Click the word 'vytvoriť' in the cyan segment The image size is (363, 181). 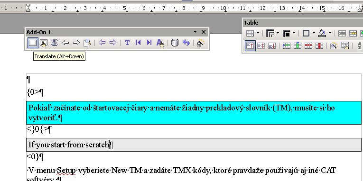(x=43, y=118)
